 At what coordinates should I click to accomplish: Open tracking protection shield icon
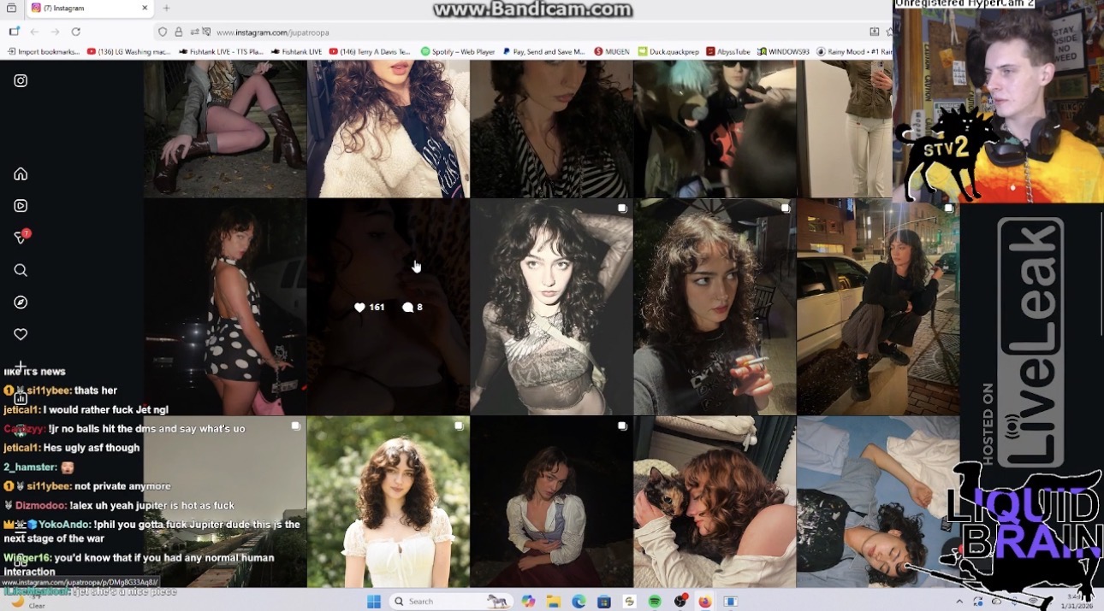(x=163, y=32)
